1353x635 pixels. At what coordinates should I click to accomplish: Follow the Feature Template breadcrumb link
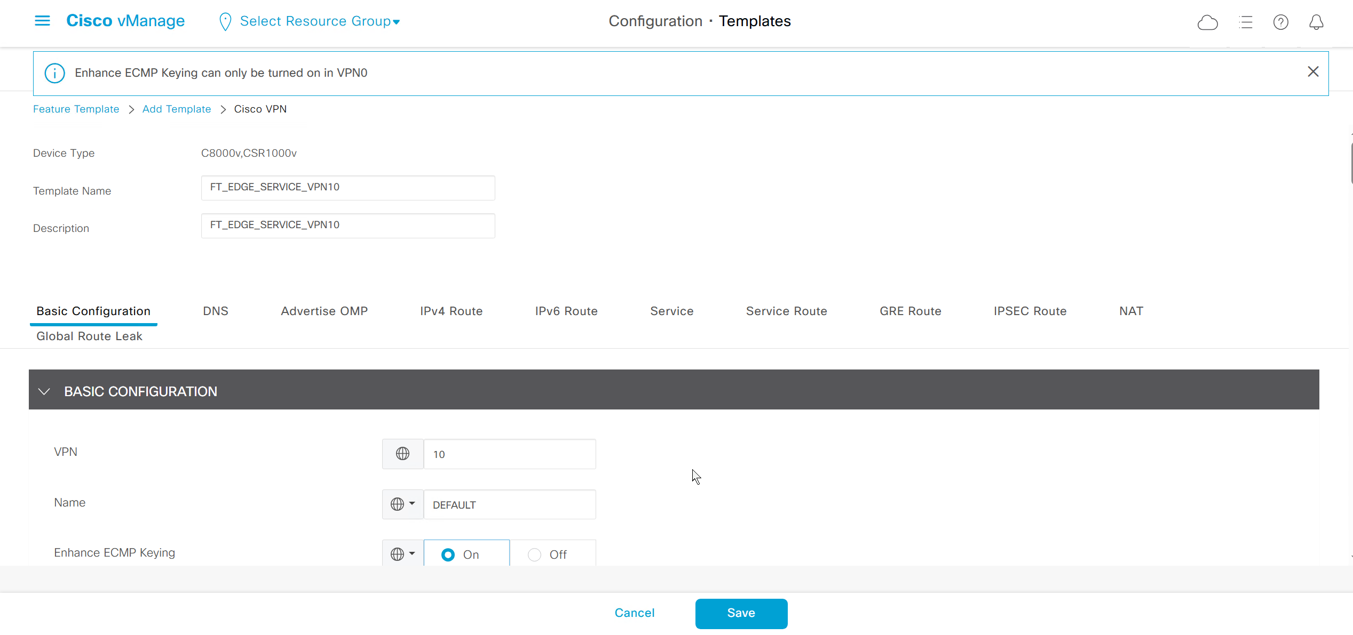pyautogui.click(x=76, y=109)
